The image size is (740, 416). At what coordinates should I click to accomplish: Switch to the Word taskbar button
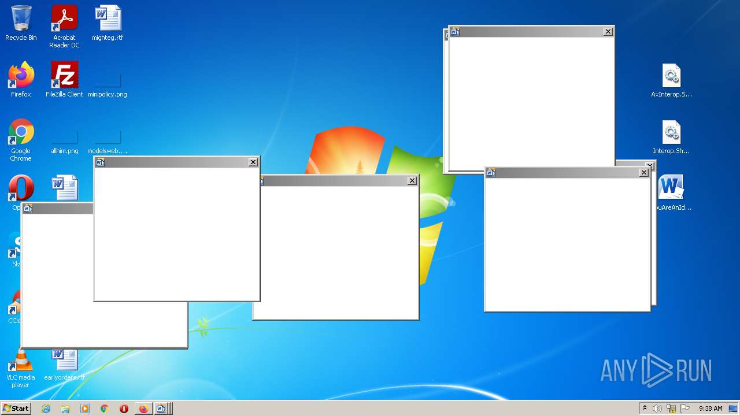[x=162, y=408]
